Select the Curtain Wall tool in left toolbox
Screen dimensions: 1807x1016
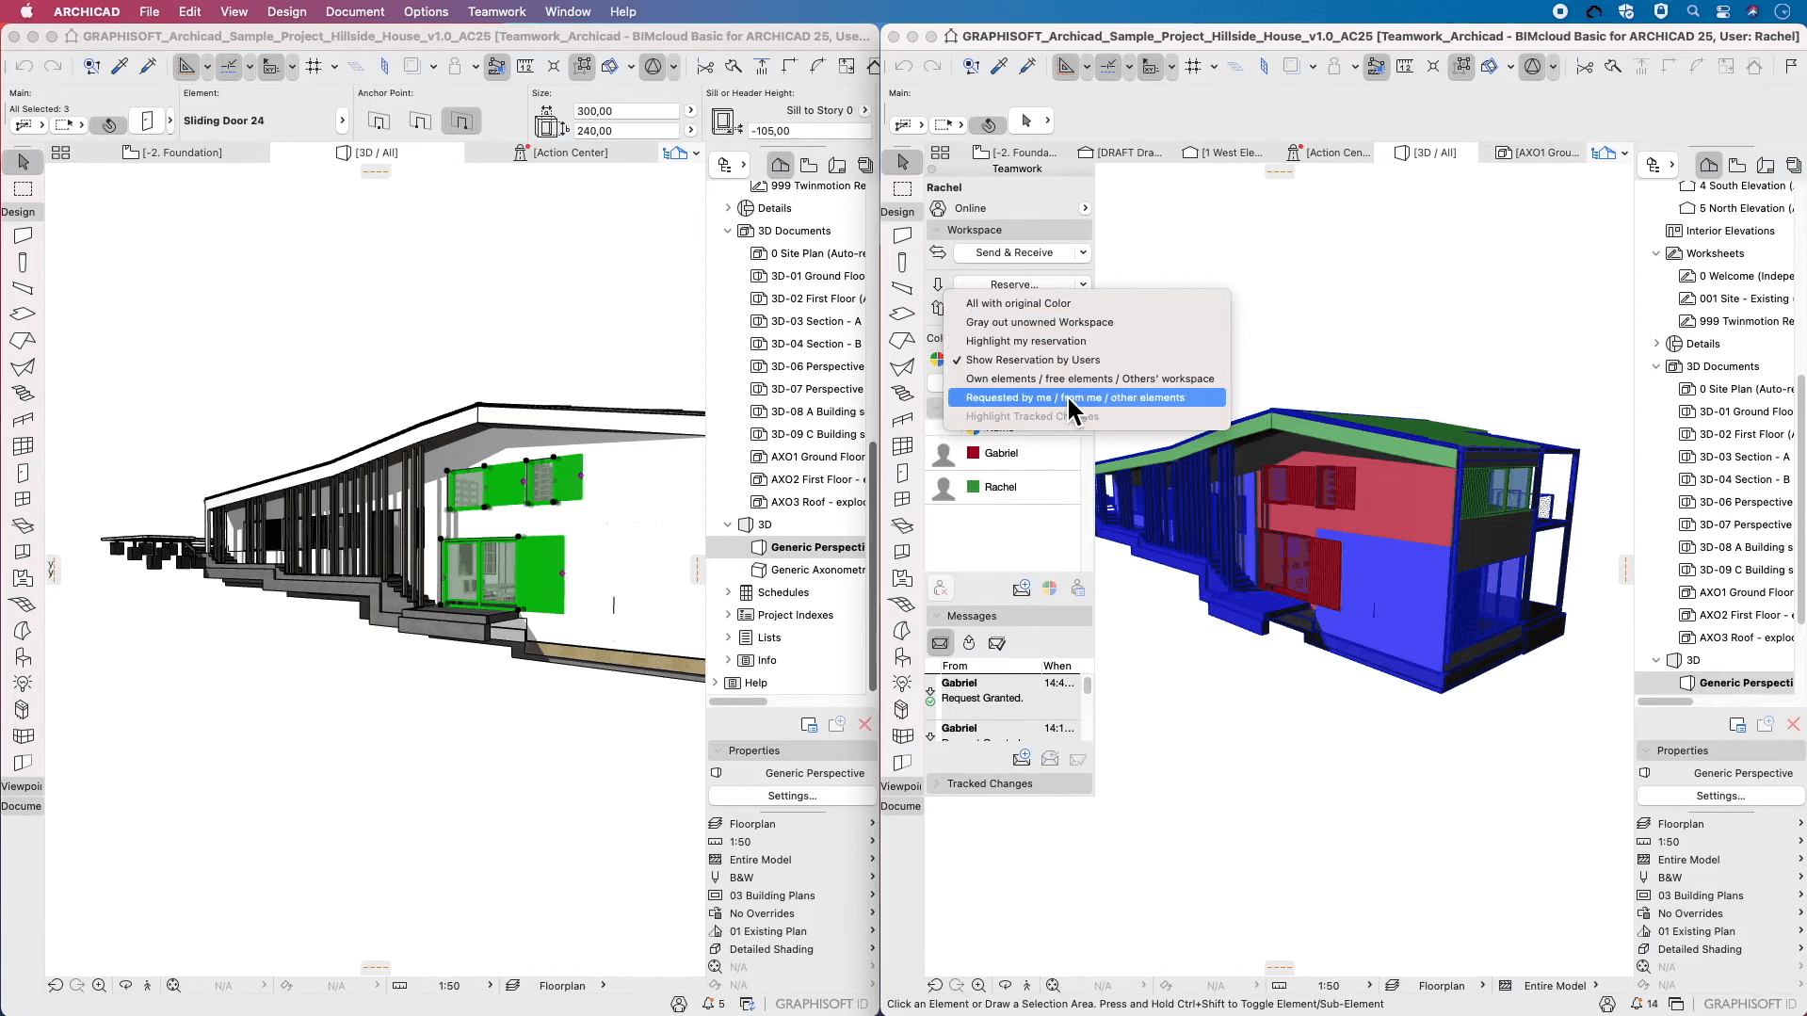click(23, 446)
